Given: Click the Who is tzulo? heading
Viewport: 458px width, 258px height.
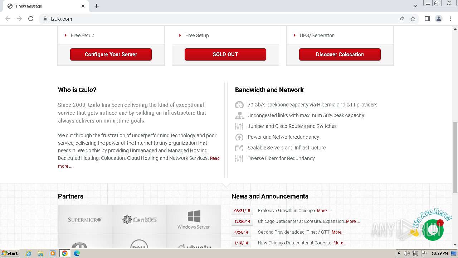Looking at the screenshot, I should pos(77,90).
